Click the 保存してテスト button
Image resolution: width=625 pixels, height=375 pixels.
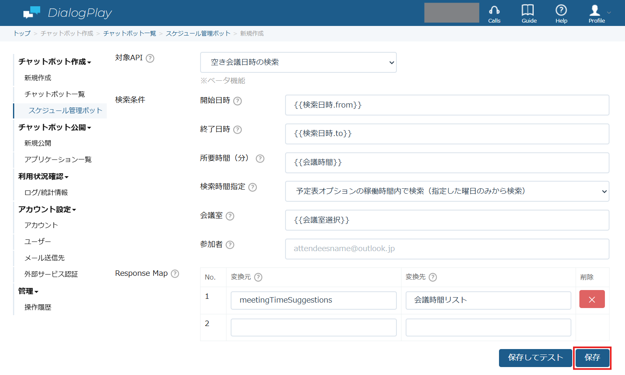[x=535, y=358]
